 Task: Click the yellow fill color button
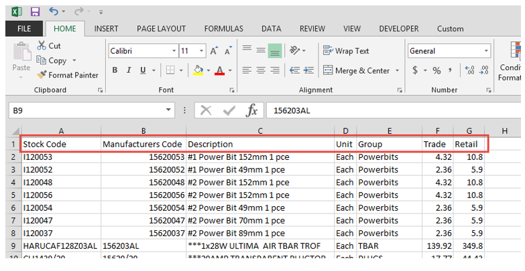(198, 70)
